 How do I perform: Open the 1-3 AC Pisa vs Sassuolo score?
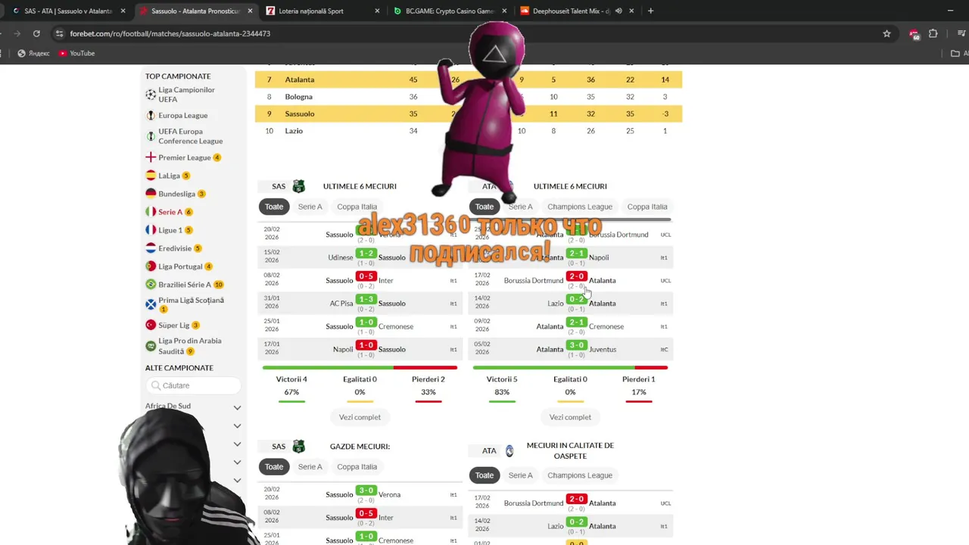tap(366, 299)
